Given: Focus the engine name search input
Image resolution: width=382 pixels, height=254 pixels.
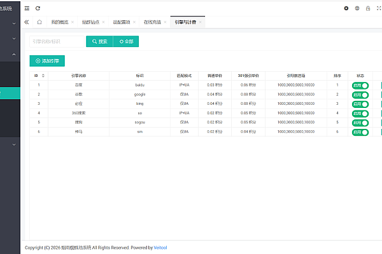Looking at the screenshot, I should (57, 41).
